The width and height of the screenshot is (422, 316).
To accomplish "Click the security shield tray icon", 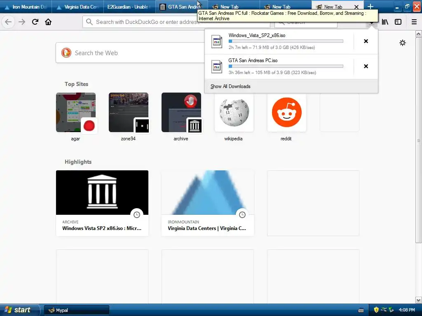I will pos(376,310).
